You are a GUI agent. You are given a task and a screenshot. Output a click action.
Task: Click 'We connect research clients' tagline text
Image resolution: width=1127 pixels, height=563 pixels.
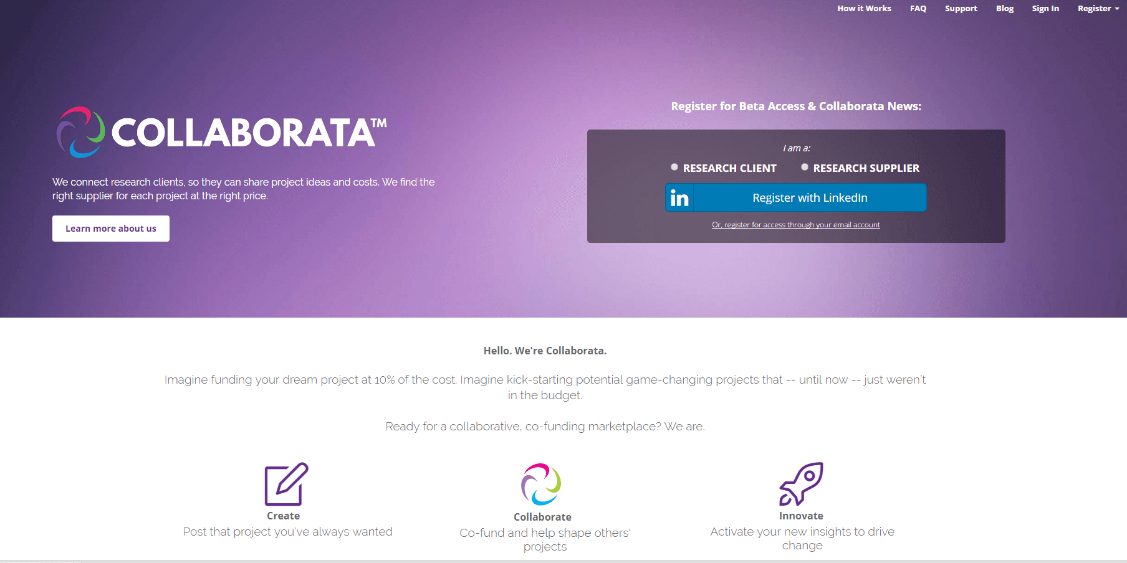(x=244, y=189)
